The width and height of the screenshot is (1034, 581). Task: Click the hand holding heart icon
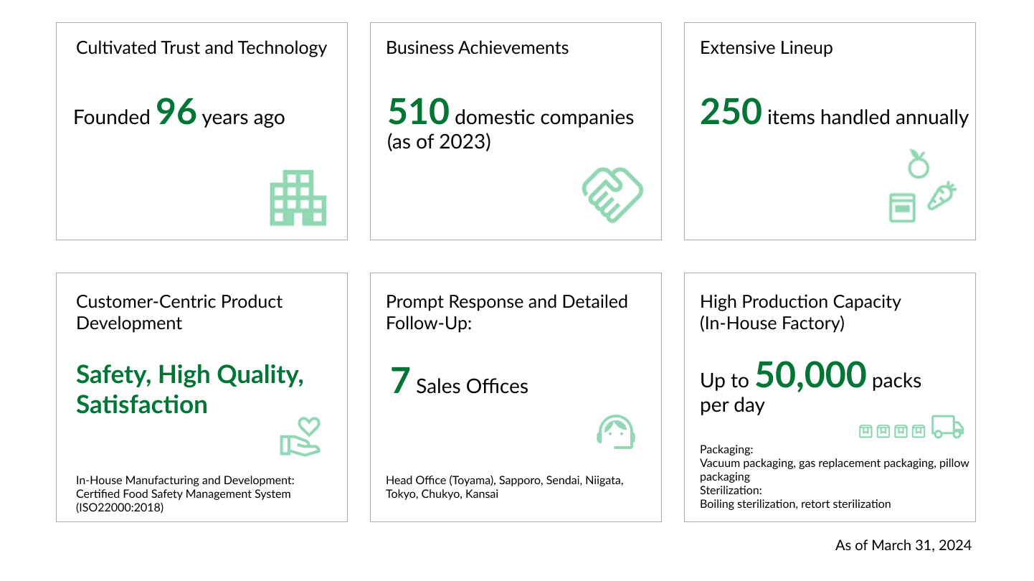[x=300, y=436]
